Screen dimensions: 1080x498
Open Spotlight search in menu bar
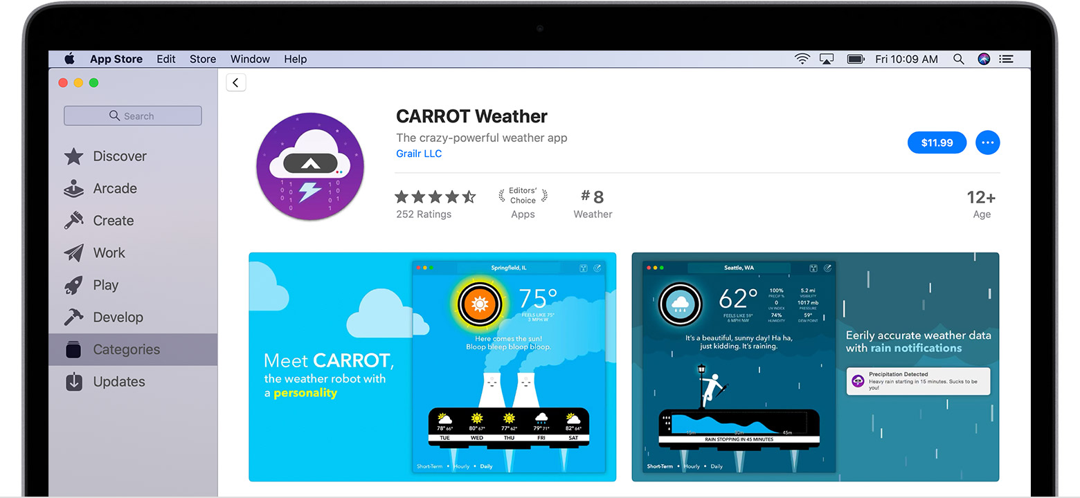pyautogui.click(x=958, y=59)
